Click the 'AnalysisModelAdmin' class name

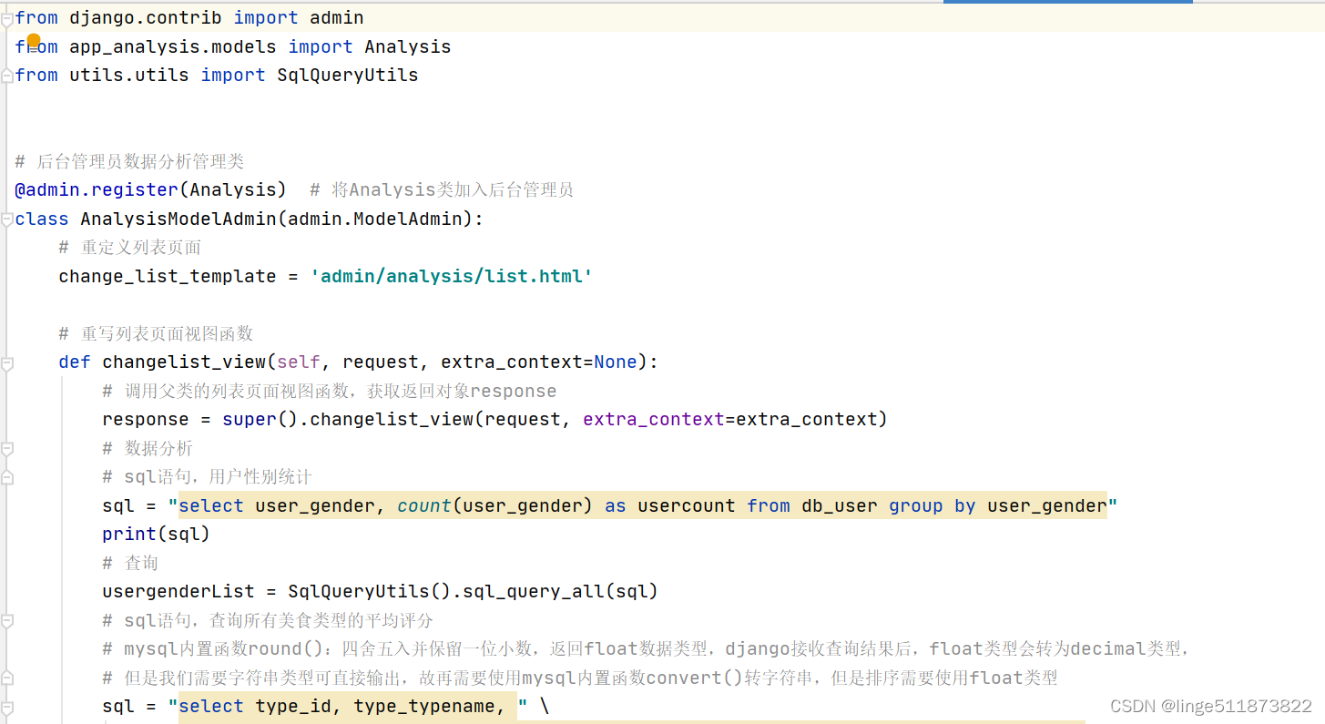178,219
